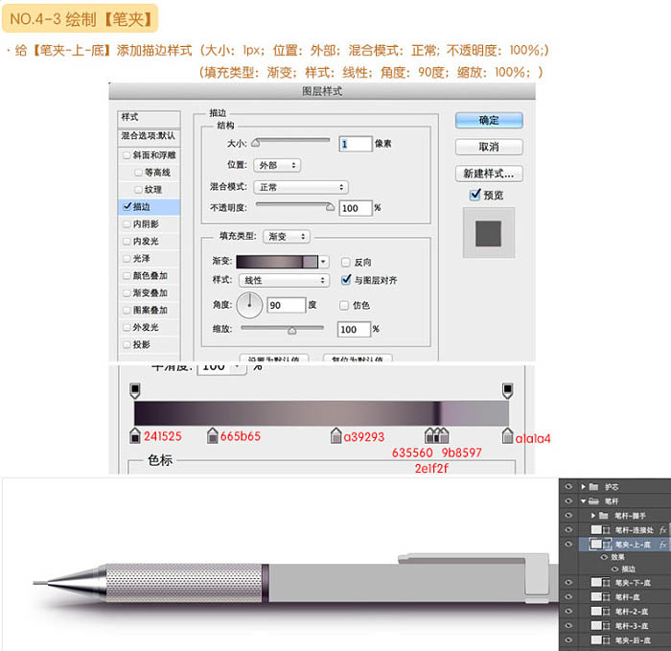Click the fx icon on 笔夹-上-底 layer
The image size is (671, 651).
coord(663,544)
